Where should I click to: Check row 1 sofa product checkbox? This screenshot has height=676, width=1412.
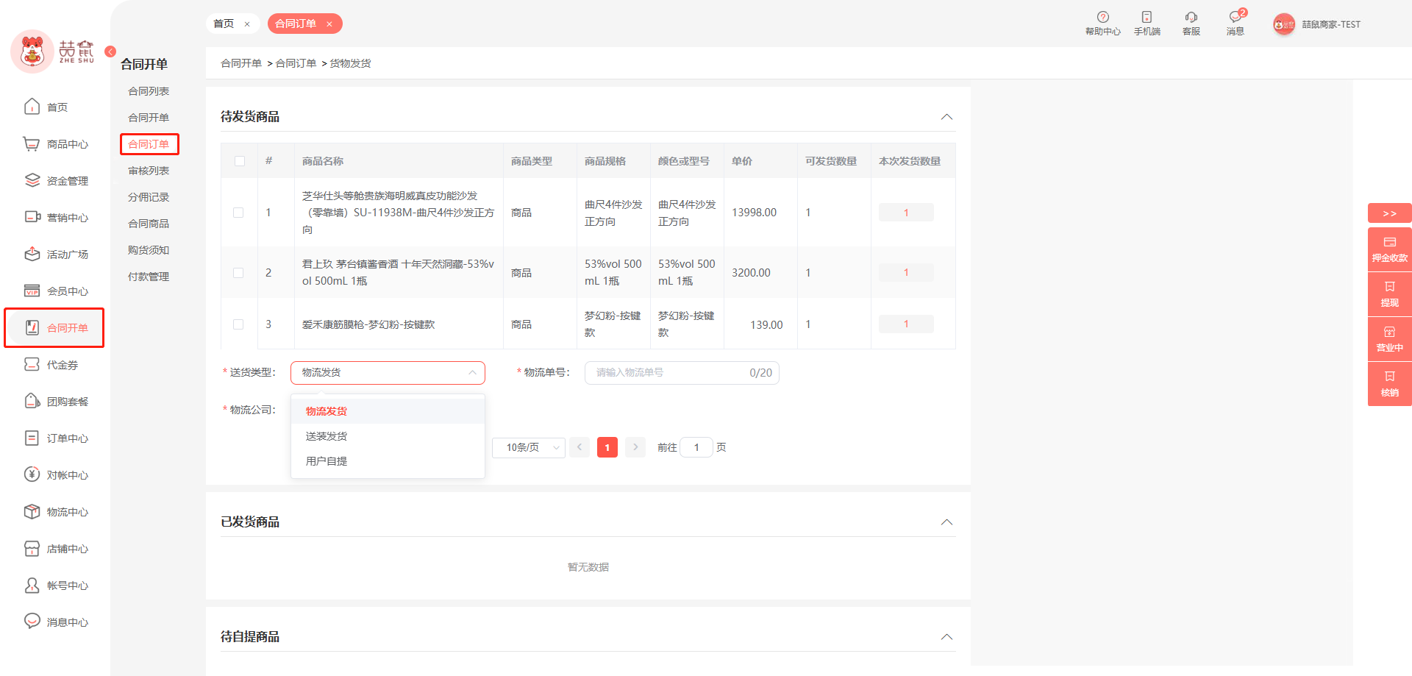point(238,213)
